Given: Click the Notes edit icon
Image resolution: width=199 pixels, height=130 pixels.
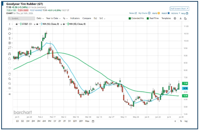Looking at the screenshot, I should [136, 13].
